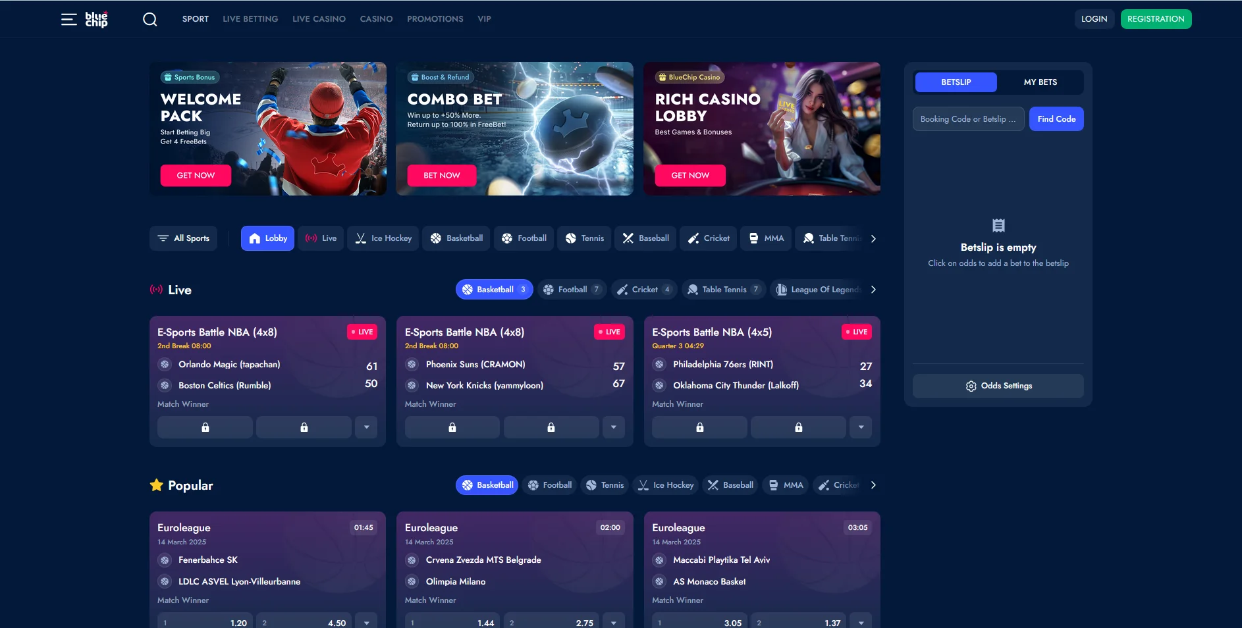Filter Live section by Football

[571, 290]
